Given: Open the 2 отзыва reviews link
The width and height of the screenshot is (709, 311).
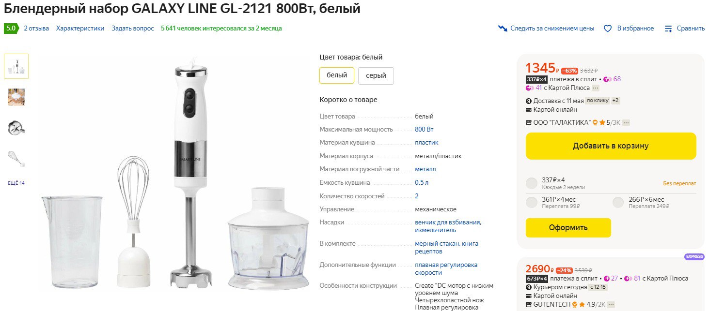Looking at the screenshot, I should tap(36, 29).
